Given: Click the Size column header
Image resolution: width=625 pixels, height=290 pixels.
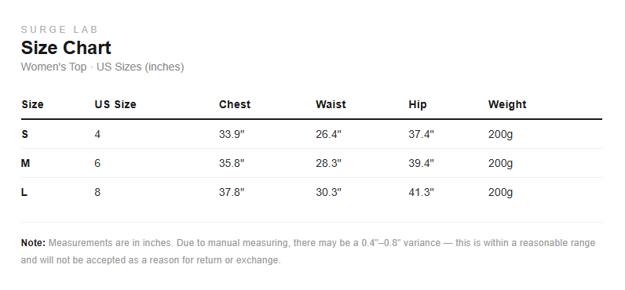Looking at the screenshot, I should pos(33,104).
